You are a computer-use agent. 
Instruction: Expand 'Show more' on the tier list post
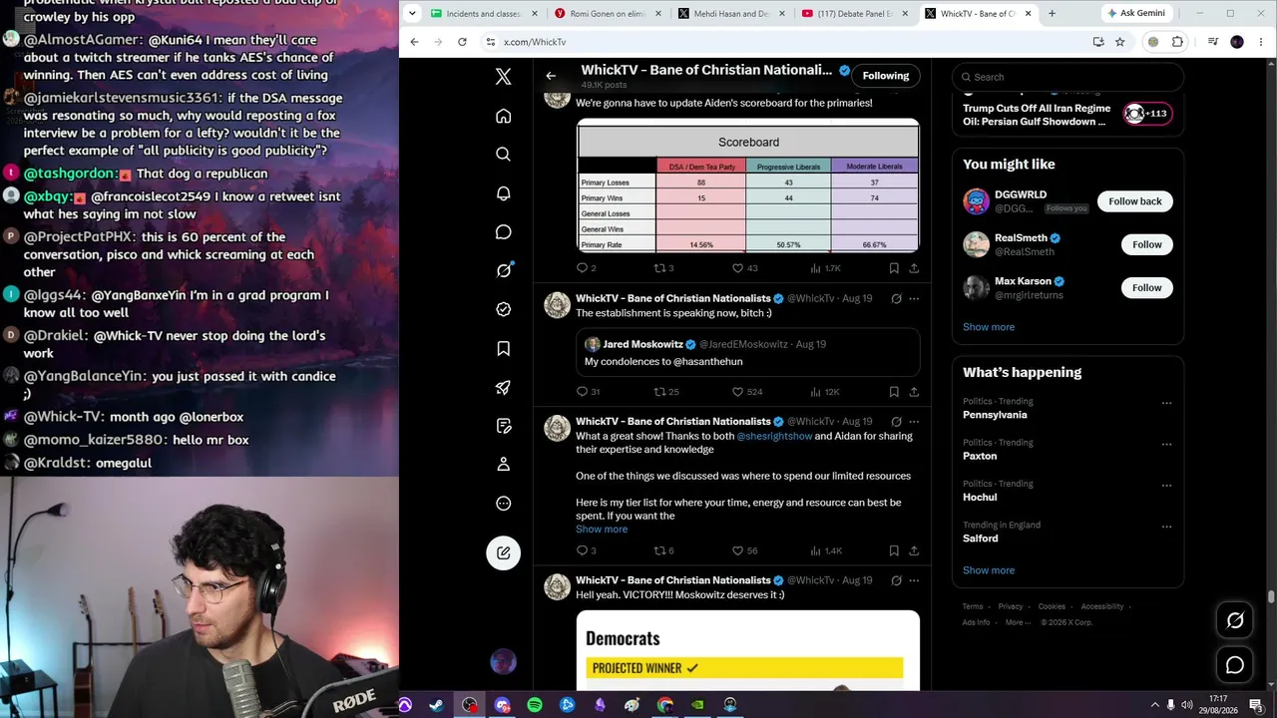602,530
